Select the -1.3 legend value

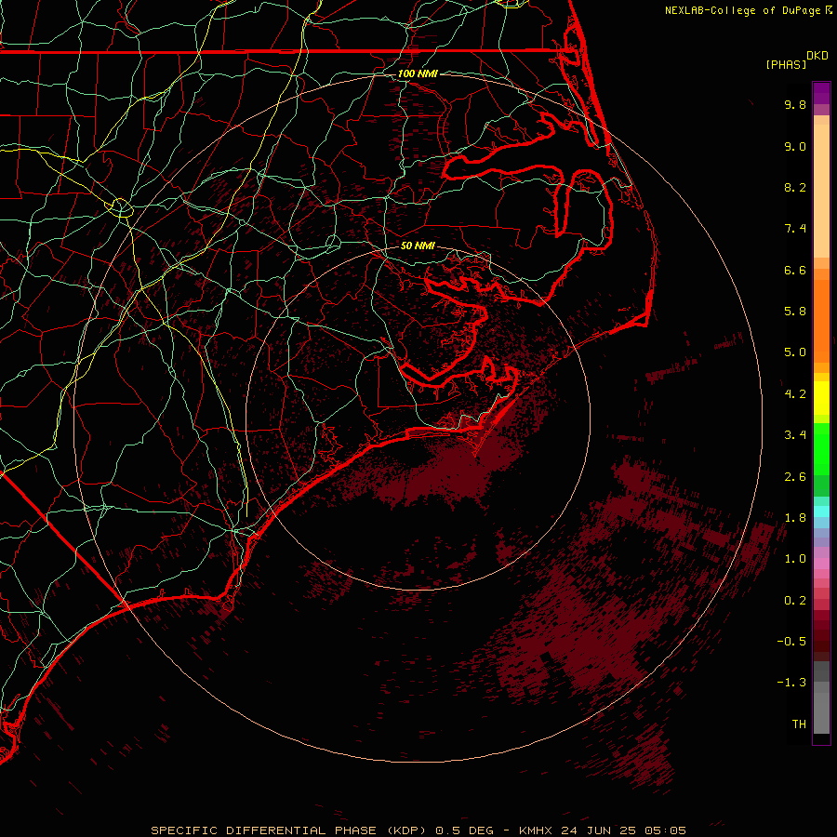[x=791, y=683]
